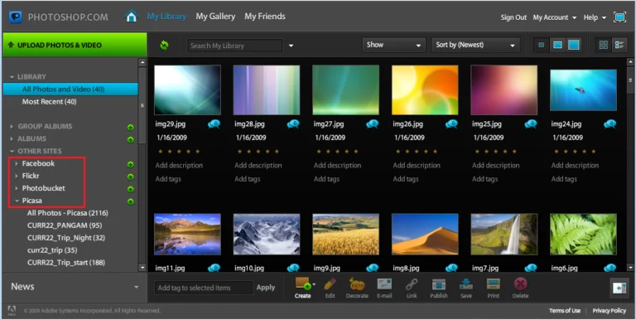Viewport: 636px width, 320px height.
Task: Open the My Friends tab
Action: [x=265, y=17]
